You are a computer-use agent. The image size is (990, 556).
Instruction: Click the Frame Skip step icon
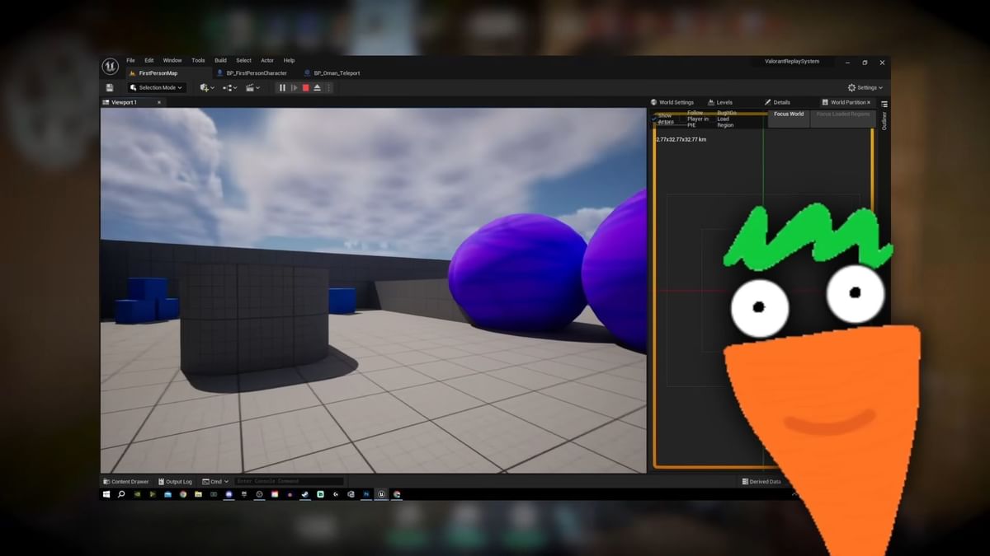pos(295,87)
